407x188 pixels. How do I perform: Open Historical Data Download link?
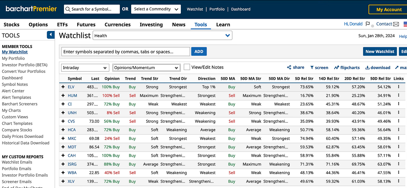[25, 143]
